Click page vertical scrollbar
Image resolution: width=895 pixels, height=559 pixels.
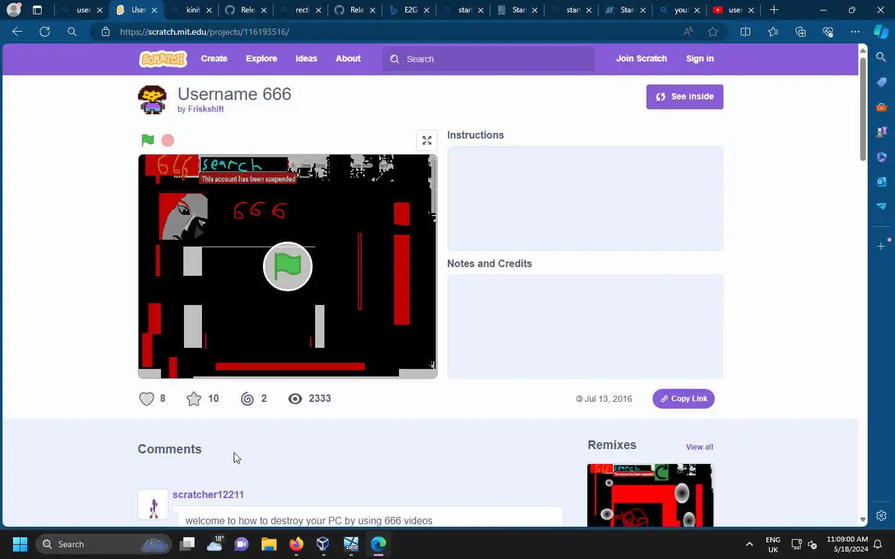(x=863, y=109)
